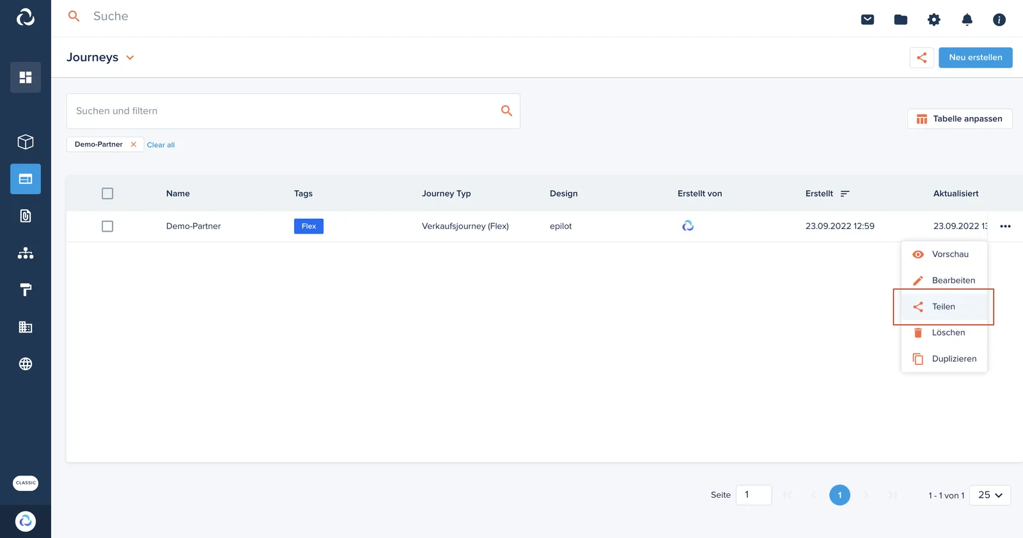This screenshot has height=538, width=1023.
Task: Choose Duplizieren from the context menu
Action: [944, 359]
